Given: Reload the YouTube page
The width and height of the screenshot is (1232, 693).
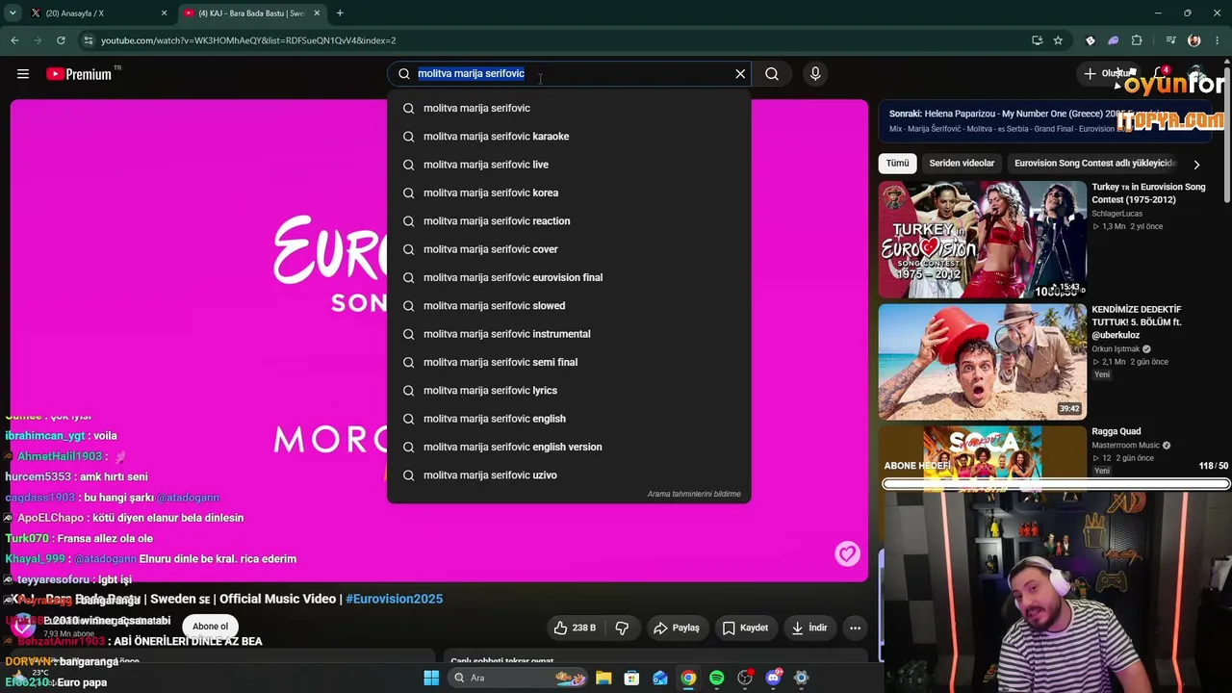Looking at the screenshot, I should (x=61, y=40).
